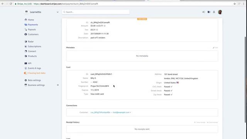This screenshot has height=139, width=247.
Task: Open the user profile avatar
Action: (220, 12)
